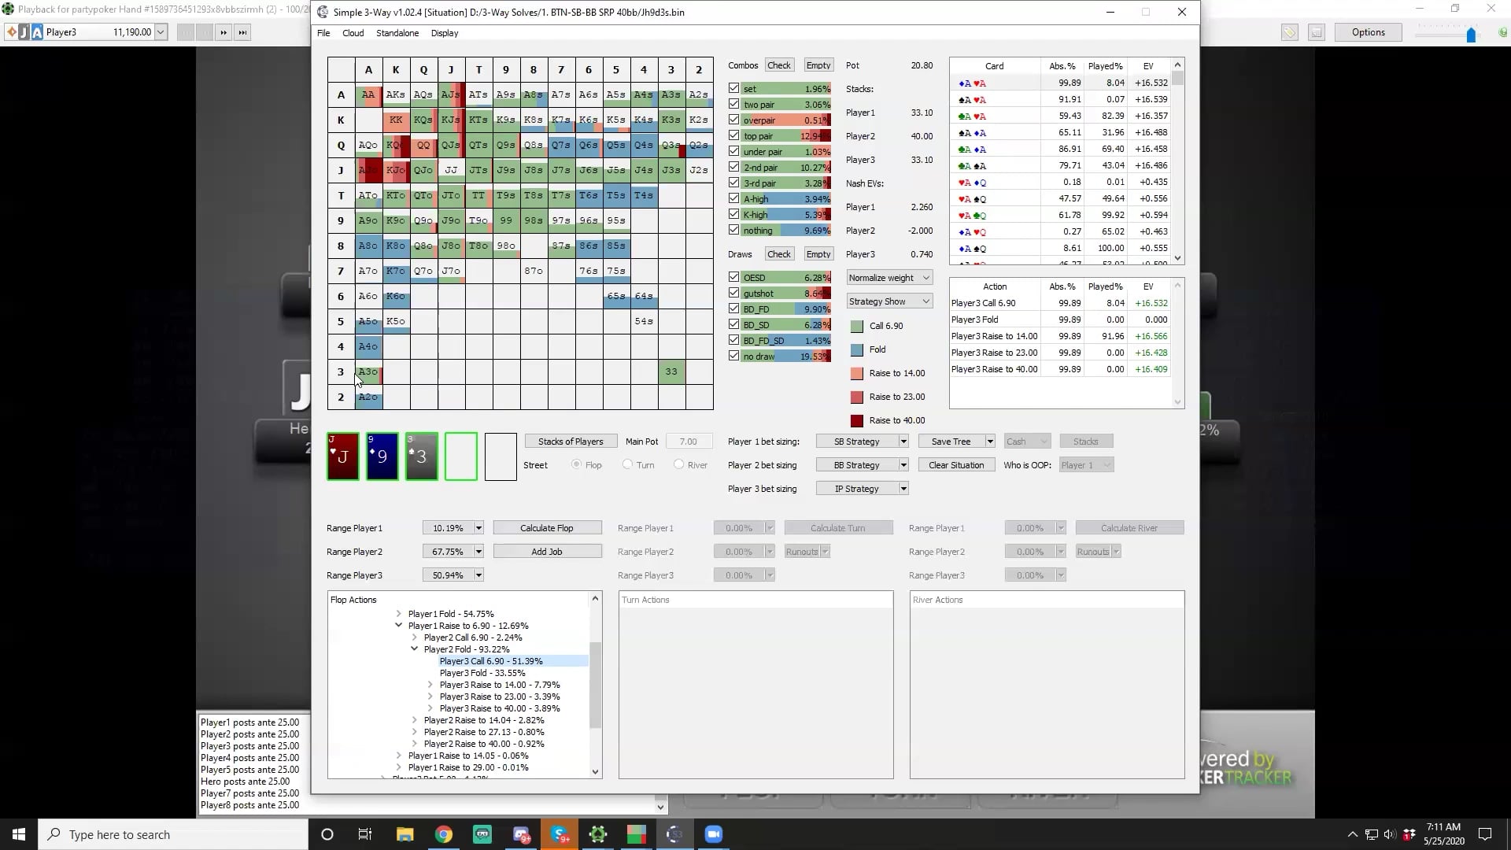The height and width of the screenshot is (850, 1511).
Task: Click the three of spades board card
Action: point(422,456)
